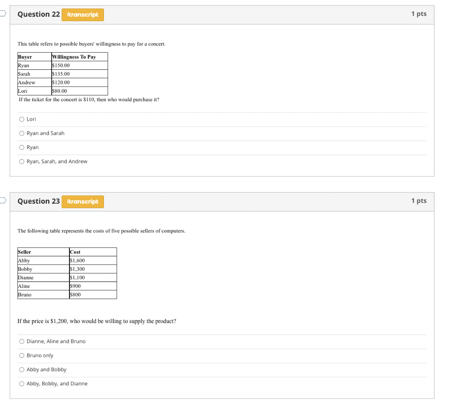Click the Question 22 heading
This screenshot has height=411, width=453.
pyautogui.click(x=39, y=15)
